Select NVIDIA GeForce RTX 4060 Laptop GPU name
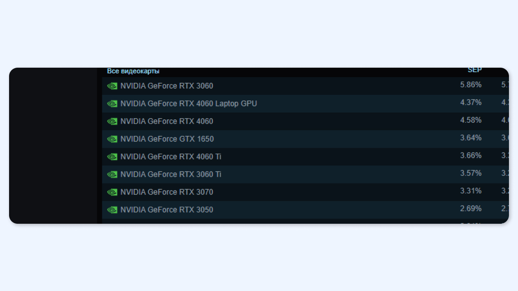 click(189, 103)
